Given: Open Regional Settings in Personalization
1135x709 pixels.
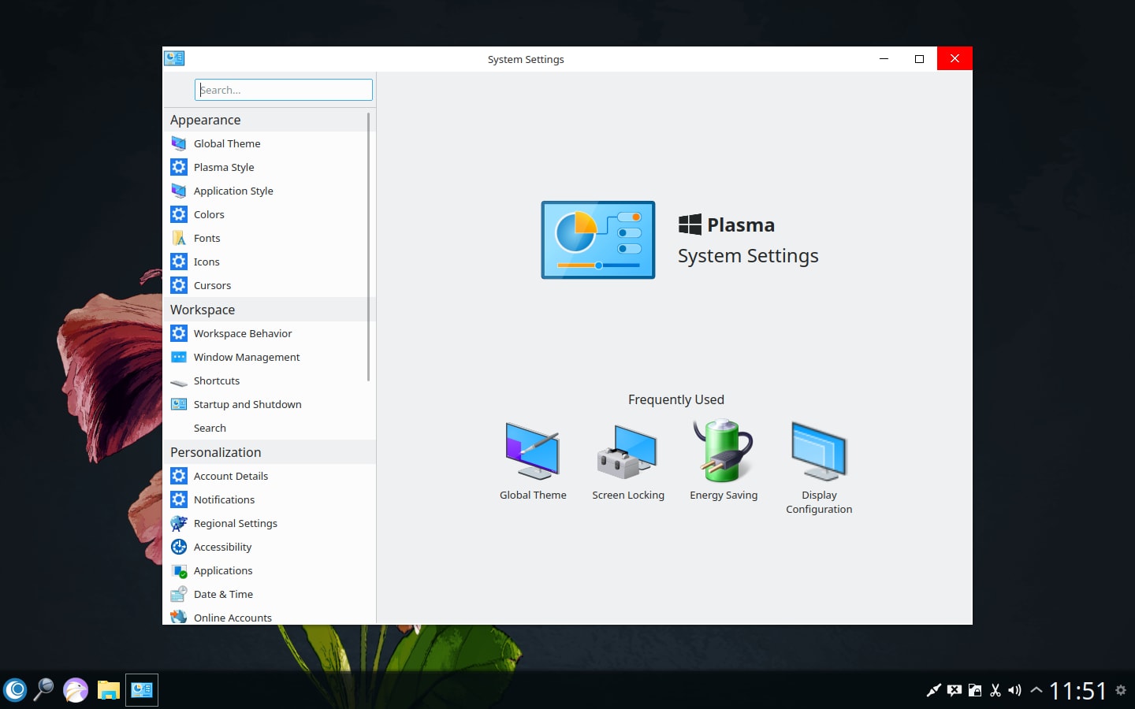Looking at the screenshot, I should tap(235, 523).
